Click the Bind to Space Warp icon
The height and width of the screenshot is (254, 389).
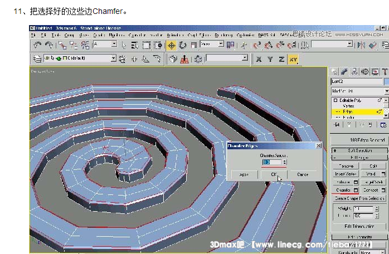tap(85, 45)
